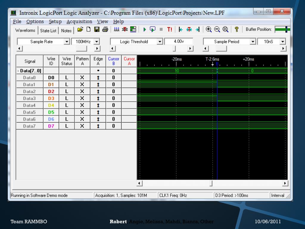Click the zoom out magnifier icon
The width and height of the screenshot is (305, 229).
click(x=217, y=30)
